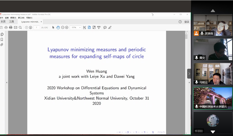The width and height of the screenshot is (233, 136).
Task: Open the 177% zoom level dropdown
Action: 80,28
